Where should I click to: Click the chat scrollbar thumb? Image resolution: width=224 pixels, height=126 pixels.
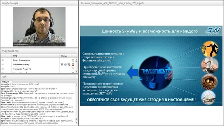(x=76, y=119)
